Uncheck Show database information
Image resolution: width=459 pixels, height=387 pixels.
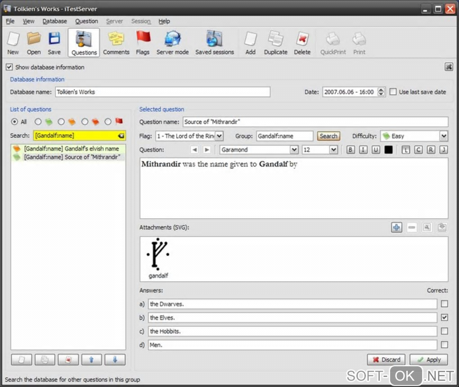coord(9,67)
